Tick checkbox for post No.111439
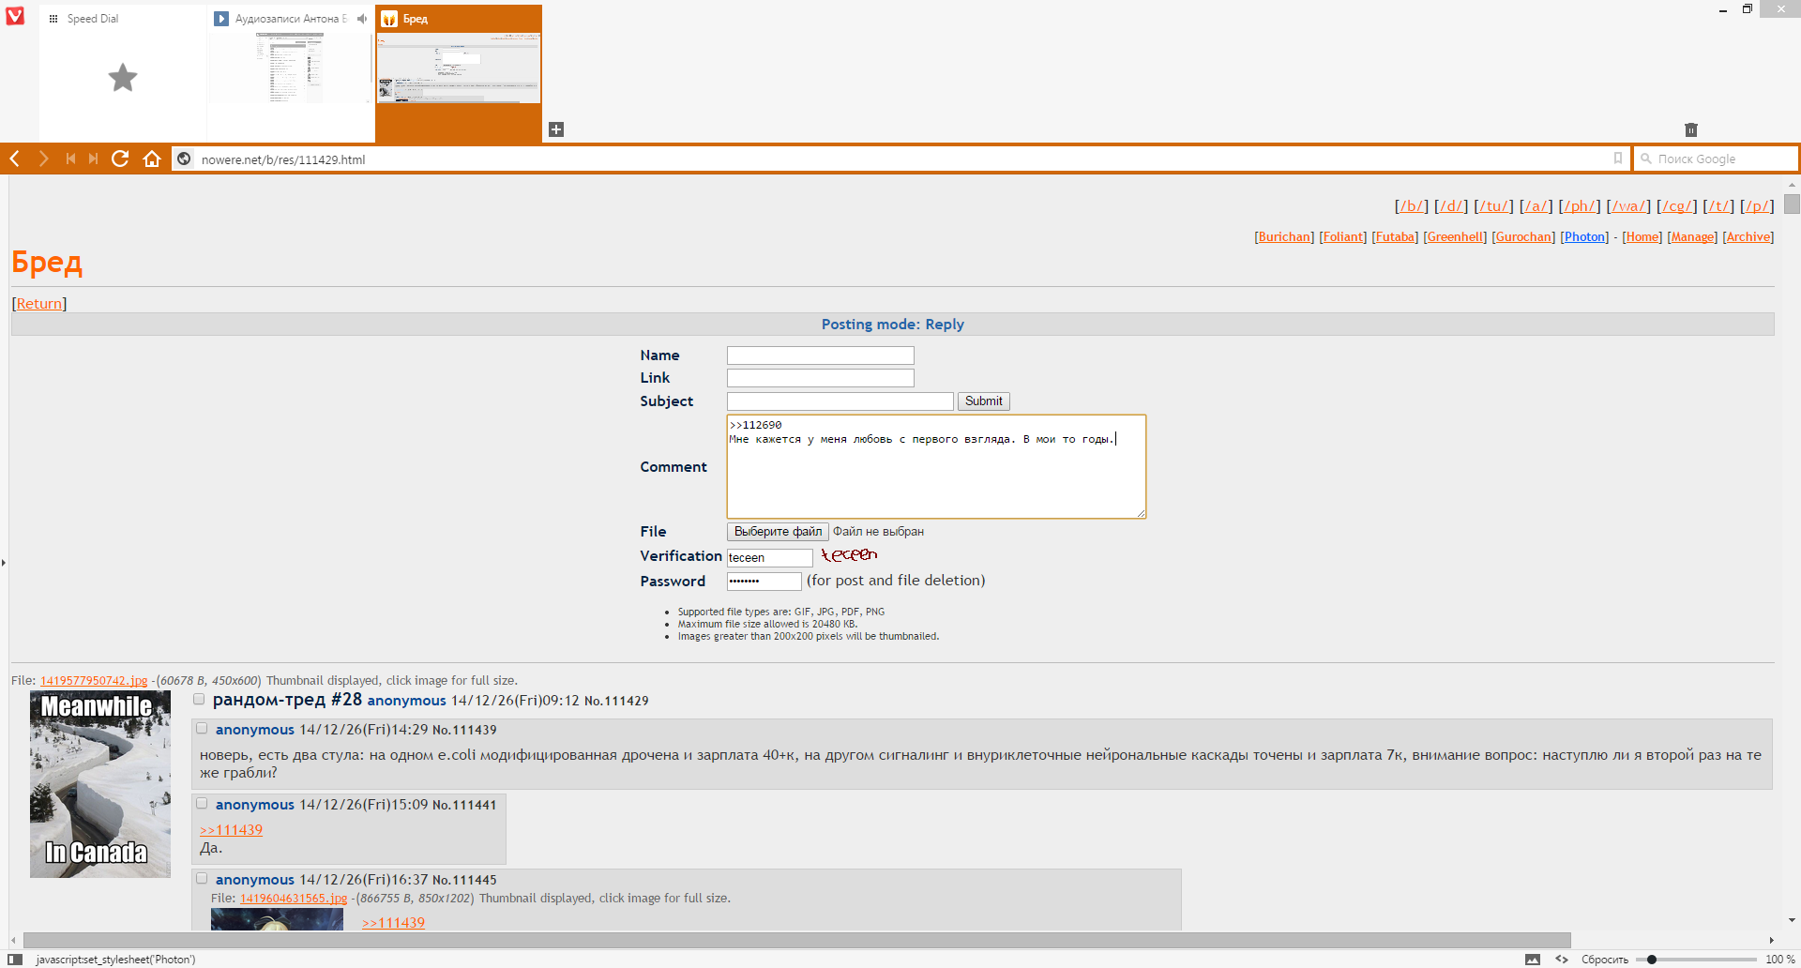The height and width of the screenshot is (968, 1801). pos(202,728)
